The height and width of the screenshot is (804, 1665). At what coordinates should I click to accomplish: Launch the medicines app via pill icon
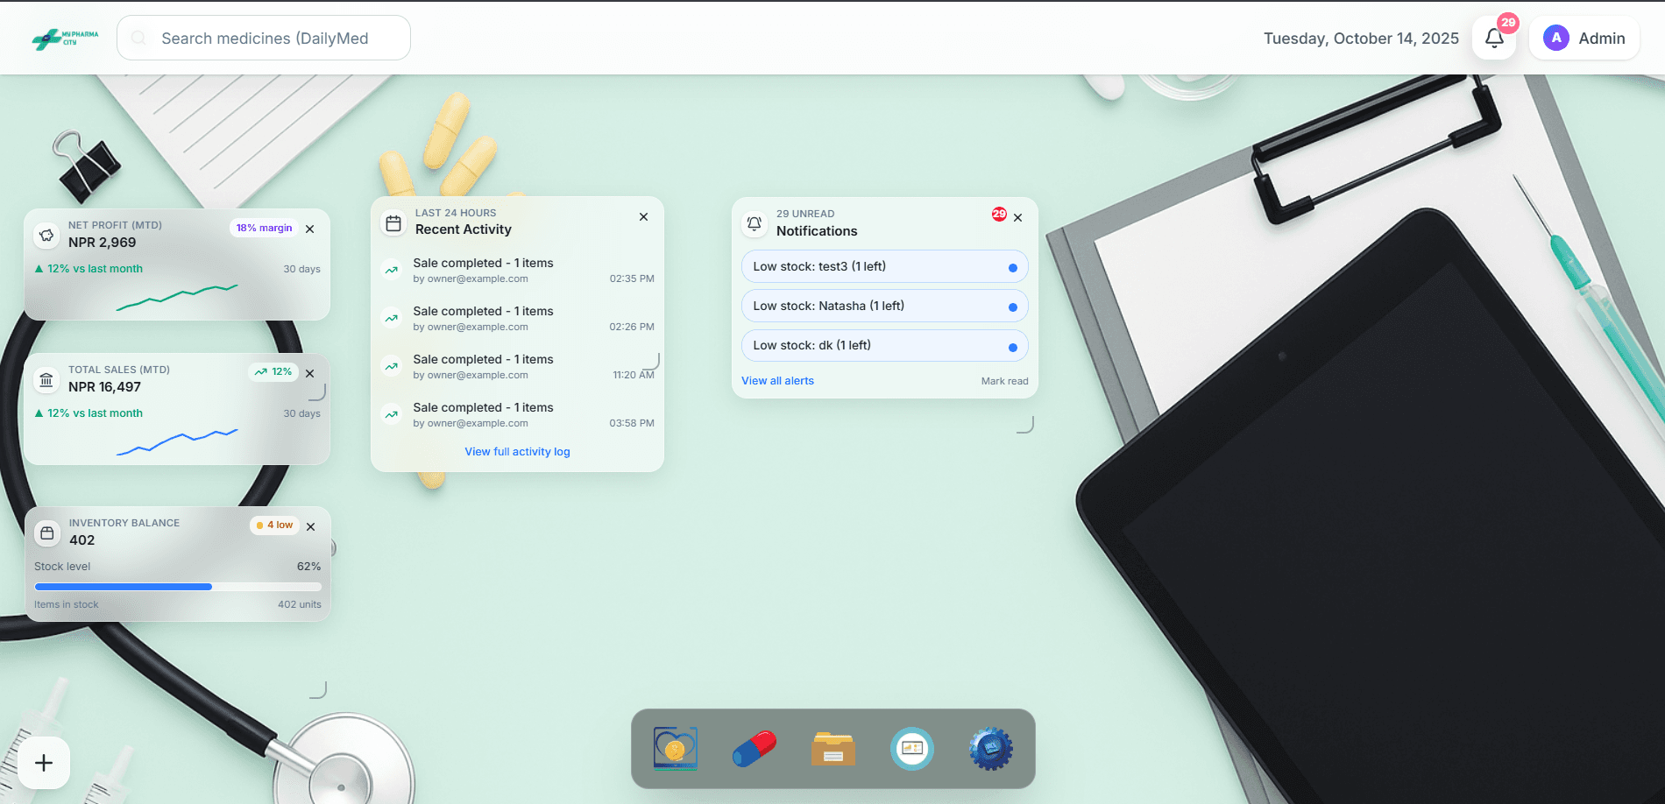(x=754, y=749)
